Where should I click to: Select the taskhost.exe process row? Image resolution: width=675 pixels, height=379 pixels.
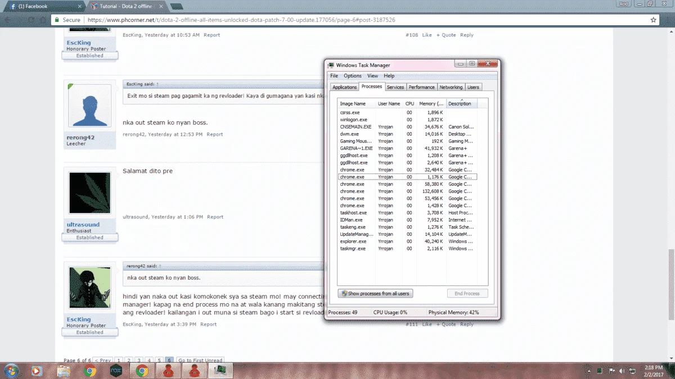coord(407,213)
